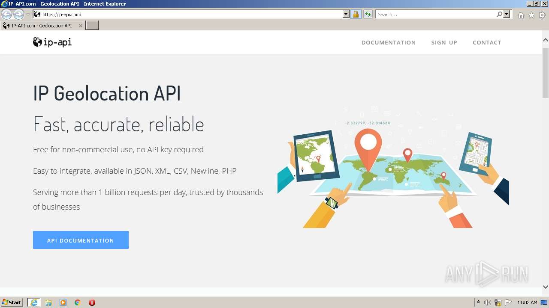This screenshot has height=308, width=549.
Task: Click inside the IE Search box
Action: coord(435,15)
